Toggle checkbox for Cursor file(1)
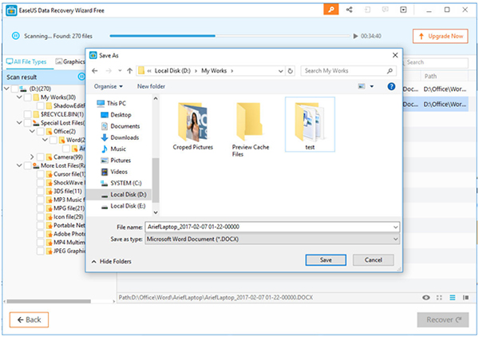The width and height of the screenshot is (479, 337). (41, 174)
